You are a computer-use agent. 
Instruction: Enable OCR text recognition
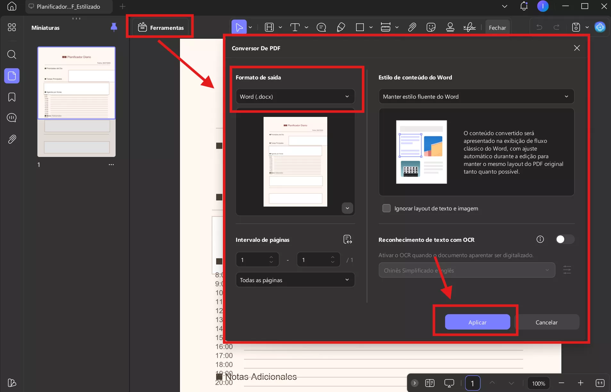565,239
